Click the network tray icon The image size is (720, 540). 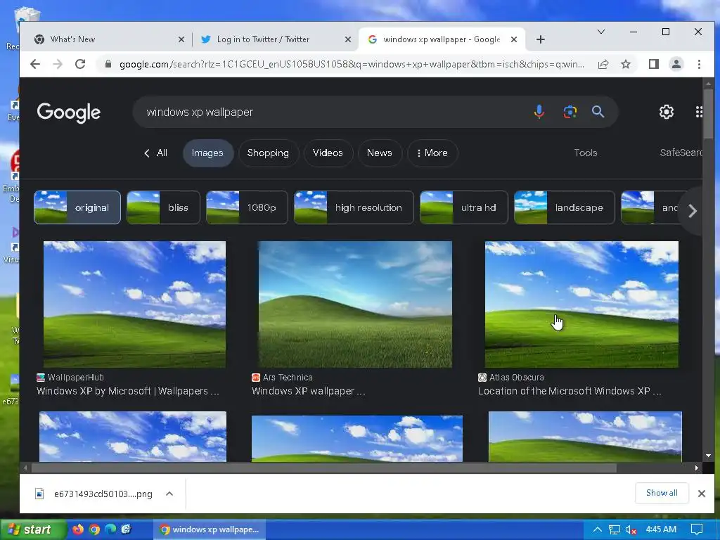click(x=615, y=530)
